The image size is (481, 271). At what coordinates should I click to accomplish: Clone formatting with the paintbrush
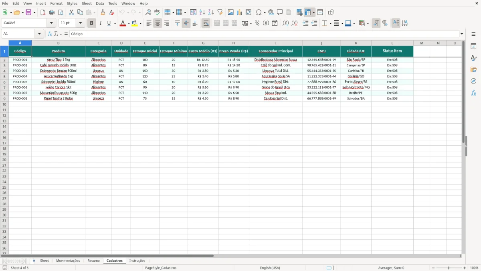[103, 12]
